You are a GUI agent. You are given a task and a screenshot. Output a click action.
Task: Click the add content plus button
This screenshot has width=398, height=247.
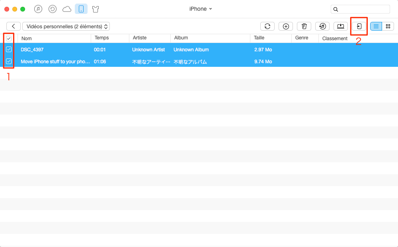point(286,26)
